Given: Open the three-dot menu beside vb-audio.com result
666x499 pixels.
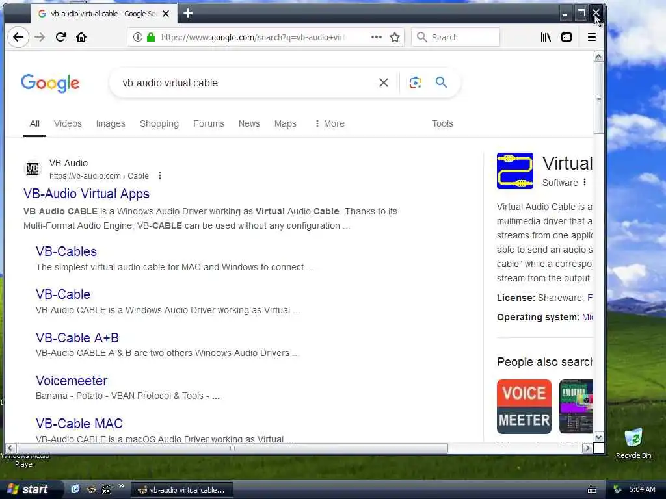Looking at the screenshot, I should click(x=160, y=175).
